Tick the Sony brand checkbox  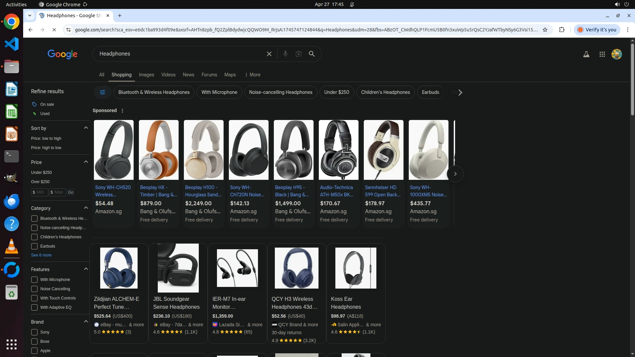[34, 332]
